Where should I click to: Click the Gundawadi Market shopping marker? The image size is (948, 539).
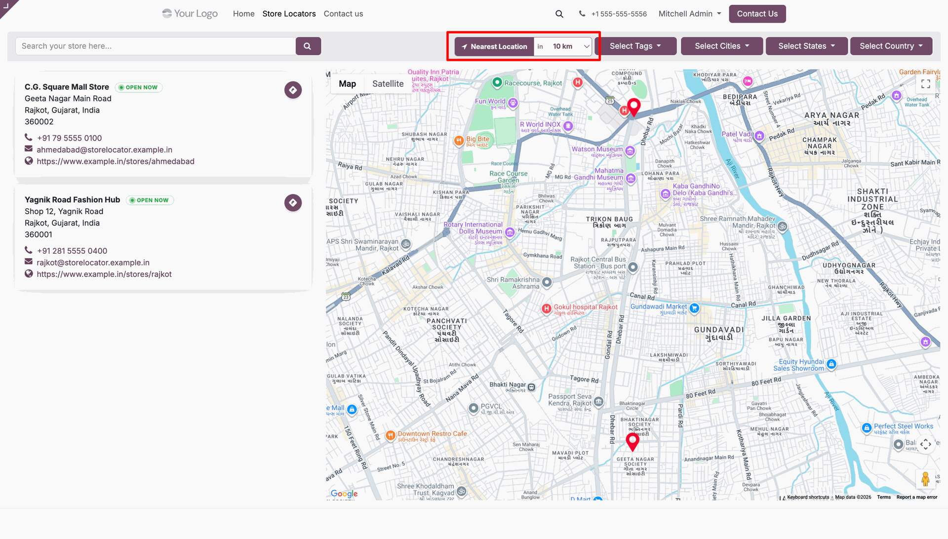(x=694, y=308)
